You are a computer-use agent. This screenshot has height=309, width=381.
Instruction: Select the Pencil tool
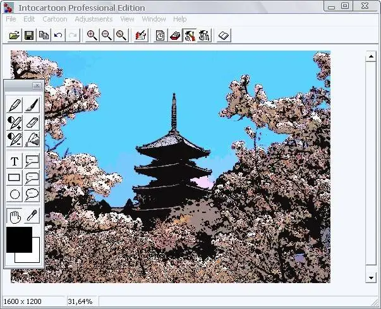coord(15,105)
